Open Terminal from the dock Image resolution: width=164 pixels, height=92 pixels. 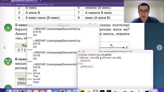[x=109, y=91]
